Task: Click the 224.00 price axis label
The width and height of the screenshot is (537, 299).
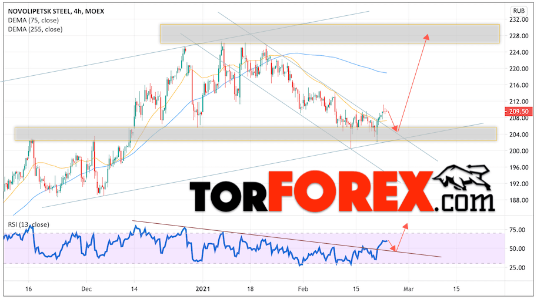Action: [519, 52]
